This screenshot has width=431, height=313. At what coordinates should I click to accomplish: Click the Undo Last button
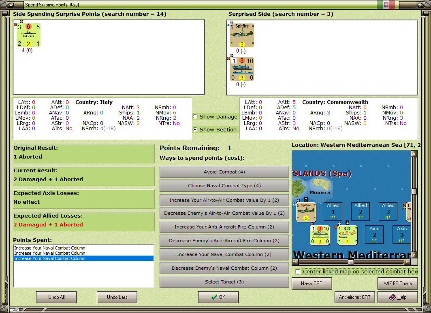(x=117, y=297)
